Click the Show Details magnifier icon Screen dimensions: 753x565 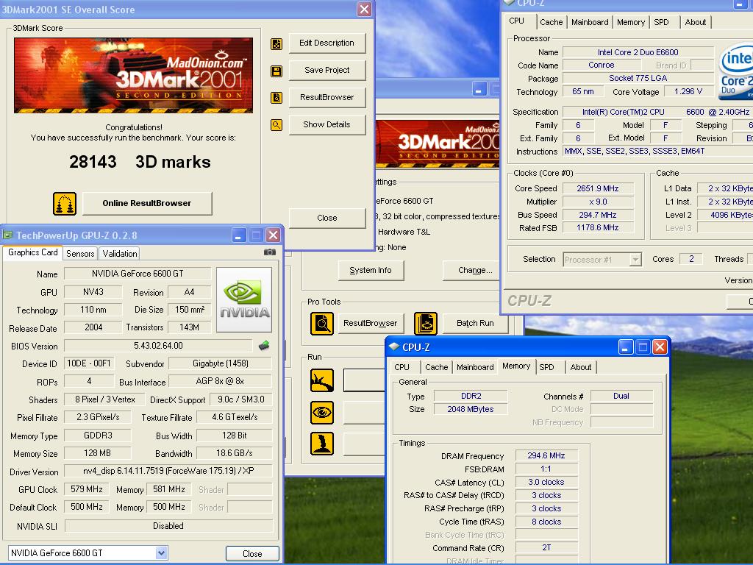276,125
